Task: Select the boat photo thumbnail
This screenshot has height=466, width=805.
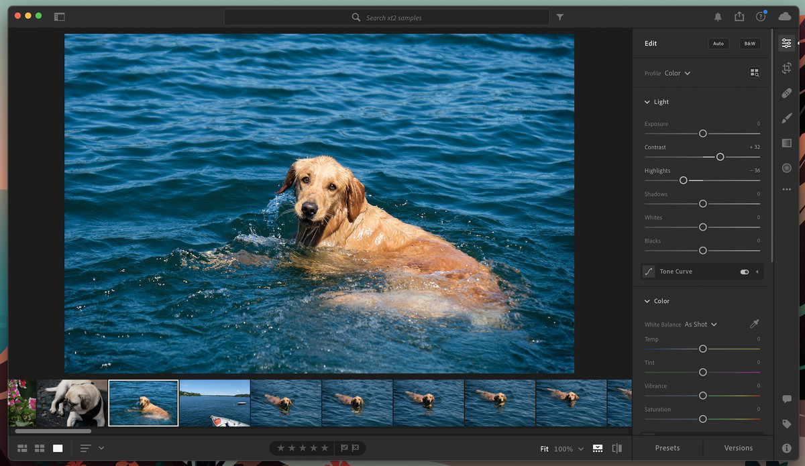Action: pyautogui.click(x=214, y=402)
